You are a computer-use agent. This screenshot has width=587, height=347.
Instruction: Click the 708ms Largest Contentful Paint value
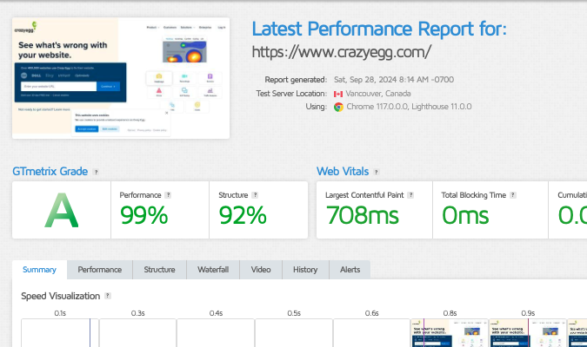pos(363,215)
